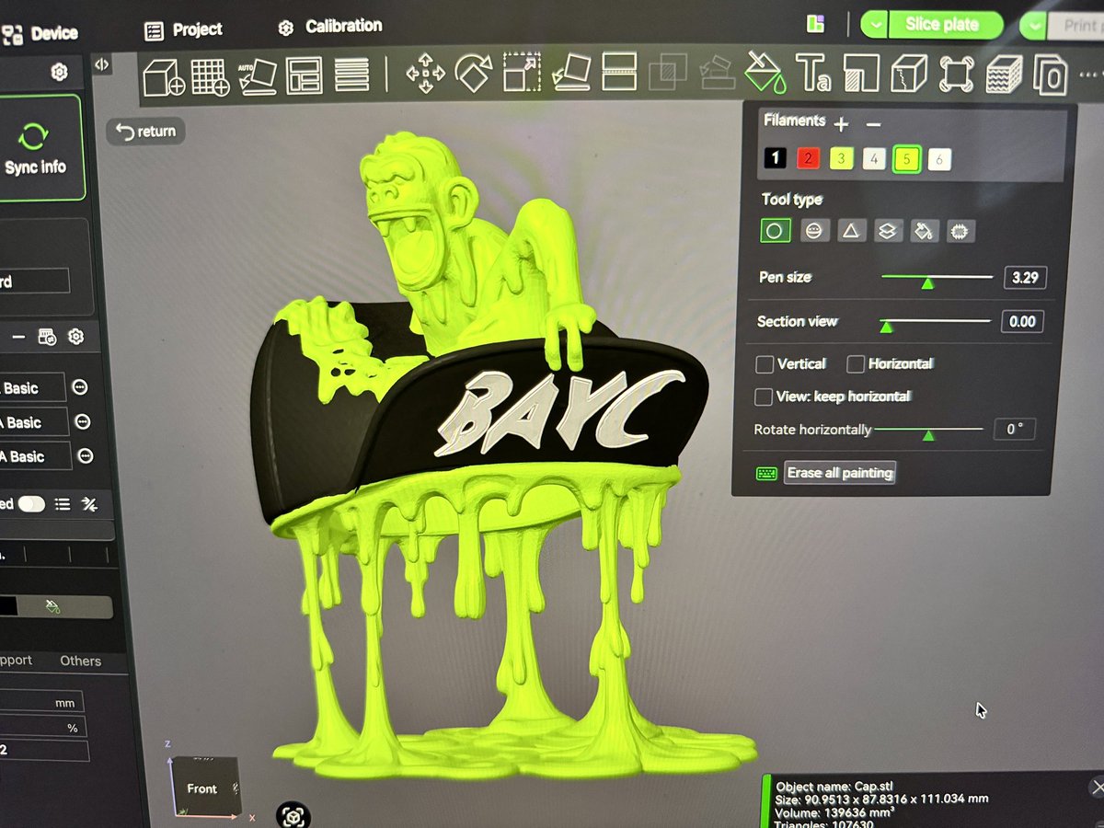
Task: Click Erase all painting
Action: (840, 473)
